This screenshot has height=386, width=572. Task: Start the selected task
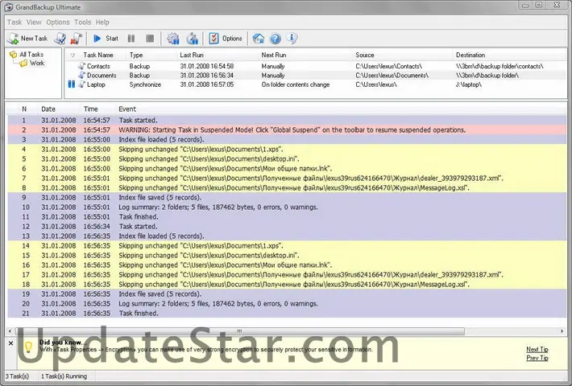(x=106, y=39)
